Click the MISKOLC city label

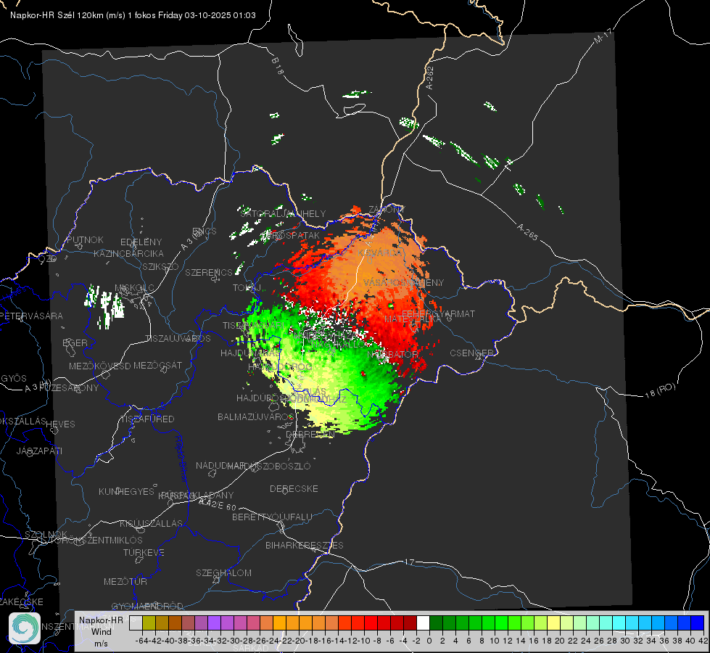(134, 288)
